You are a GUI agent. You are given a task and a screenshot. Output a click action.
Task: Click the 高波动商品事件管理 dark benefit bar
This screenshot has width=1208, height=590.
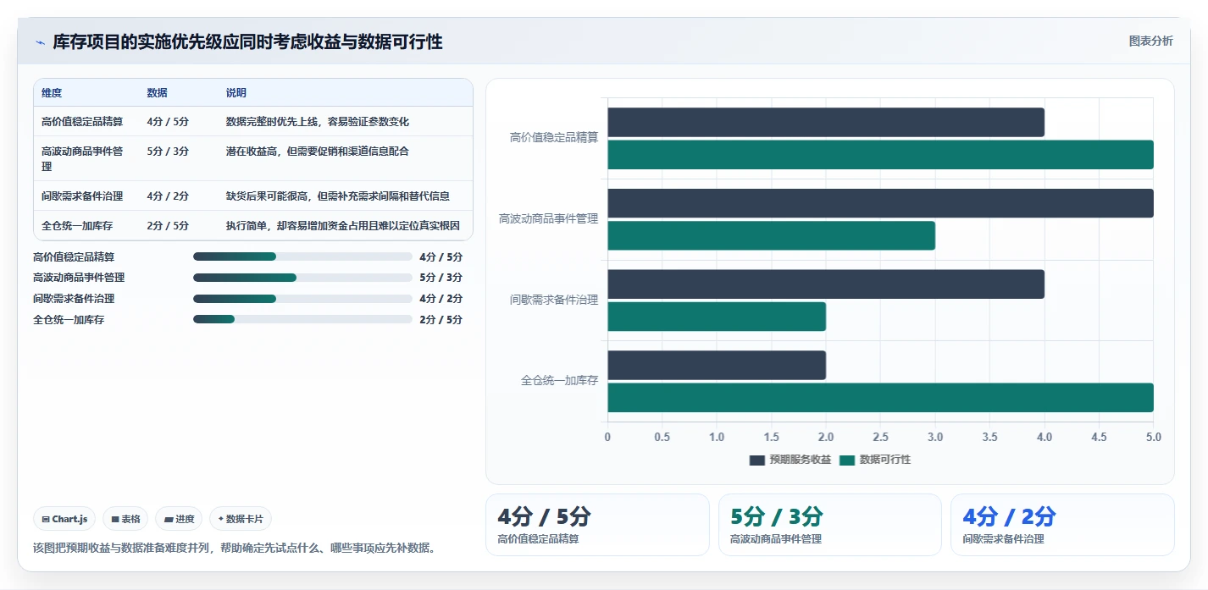(880, 203)
